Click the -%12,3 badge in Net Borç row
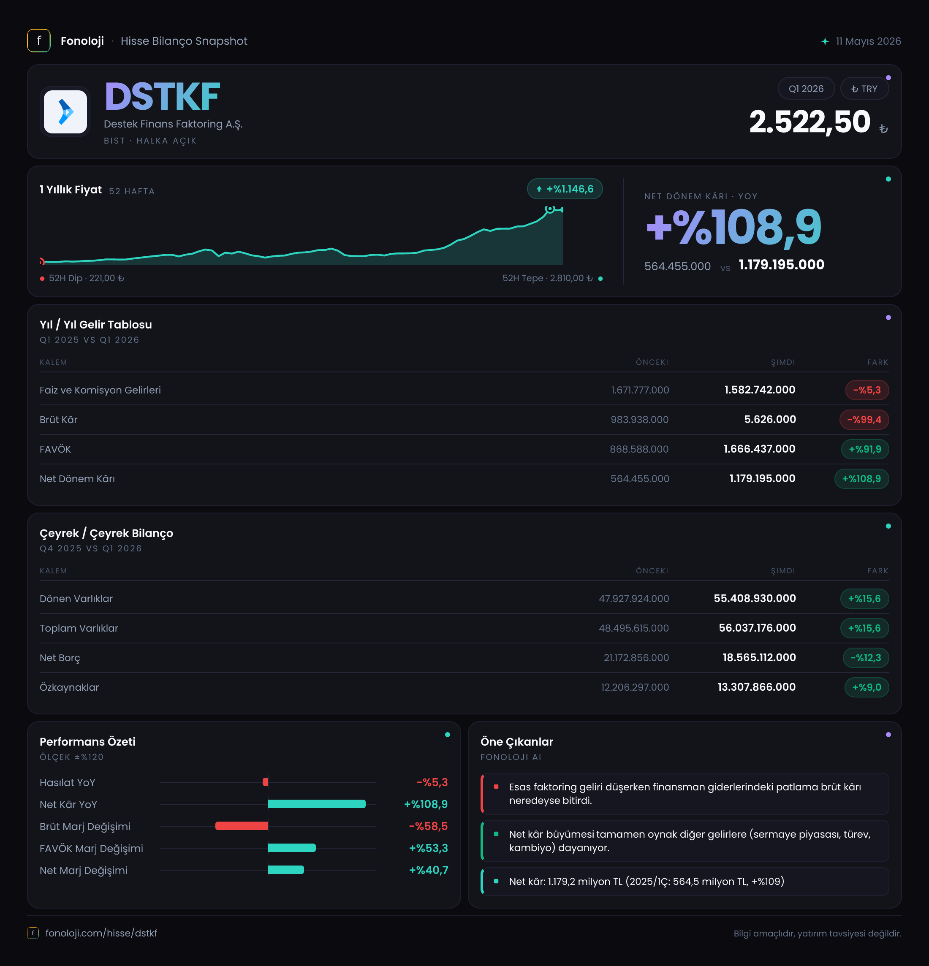929x966 pixels. (x=866, y=658)
